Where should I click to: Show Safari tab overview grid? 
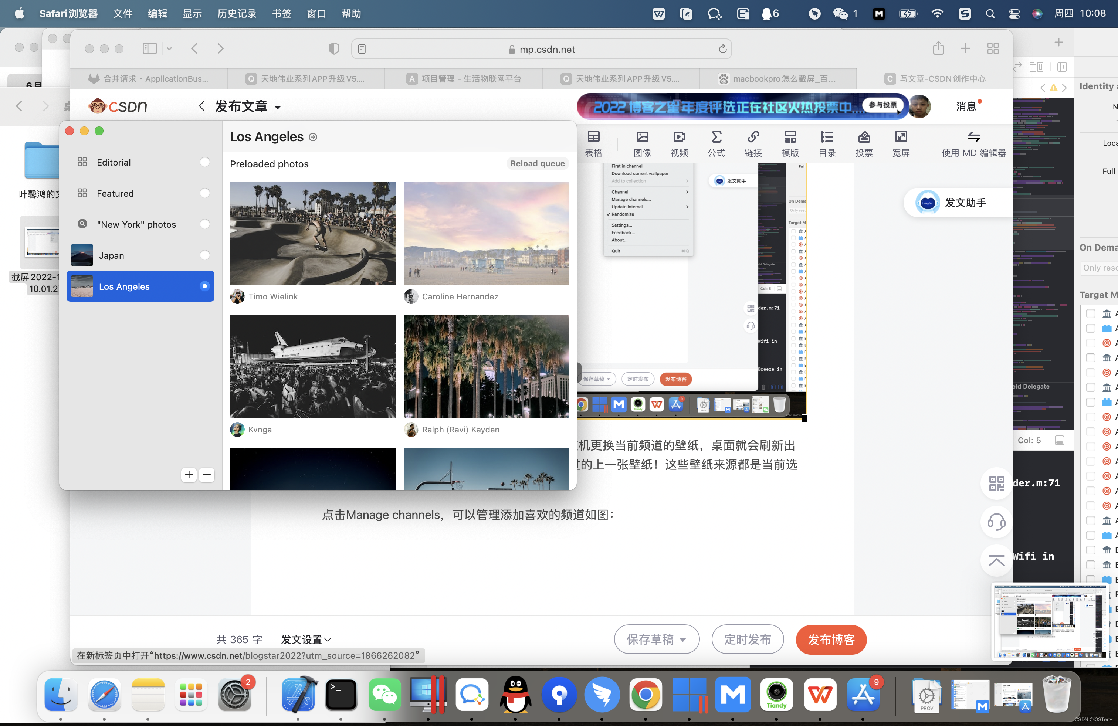coord(993,48)
